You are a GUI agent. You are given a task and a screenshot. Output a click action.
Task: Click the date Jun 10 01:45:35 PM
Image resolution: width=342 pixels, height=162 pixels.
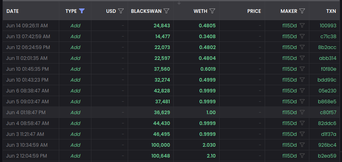point(27,69)
